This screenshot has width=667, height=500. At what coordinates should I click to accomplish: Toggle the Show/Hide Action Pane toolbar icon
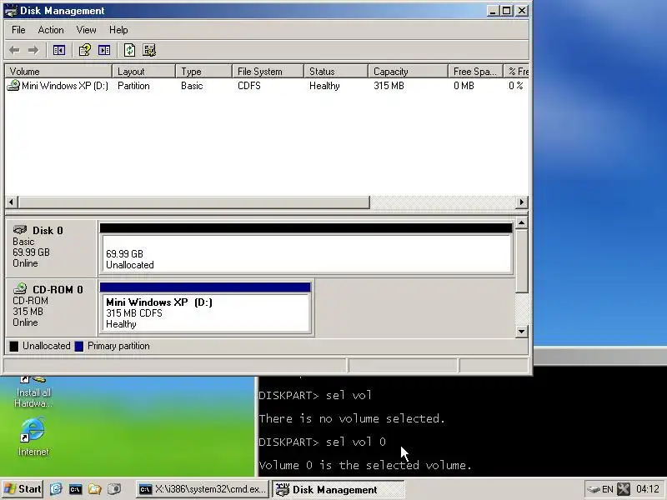104,50
